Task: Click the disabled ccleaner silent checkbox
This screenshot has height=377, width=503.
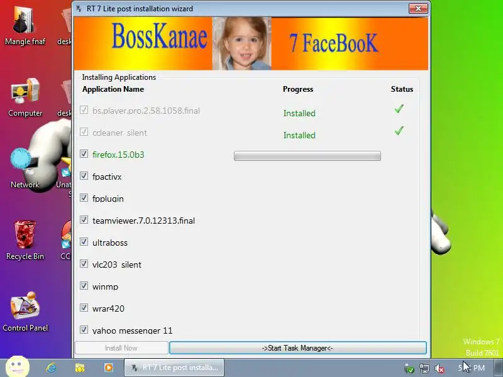Action: click(84, 132)
